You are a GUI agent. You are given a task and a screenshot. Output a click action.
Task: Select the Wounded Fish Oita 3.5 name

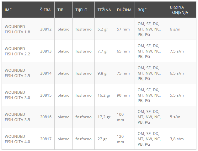17,117
